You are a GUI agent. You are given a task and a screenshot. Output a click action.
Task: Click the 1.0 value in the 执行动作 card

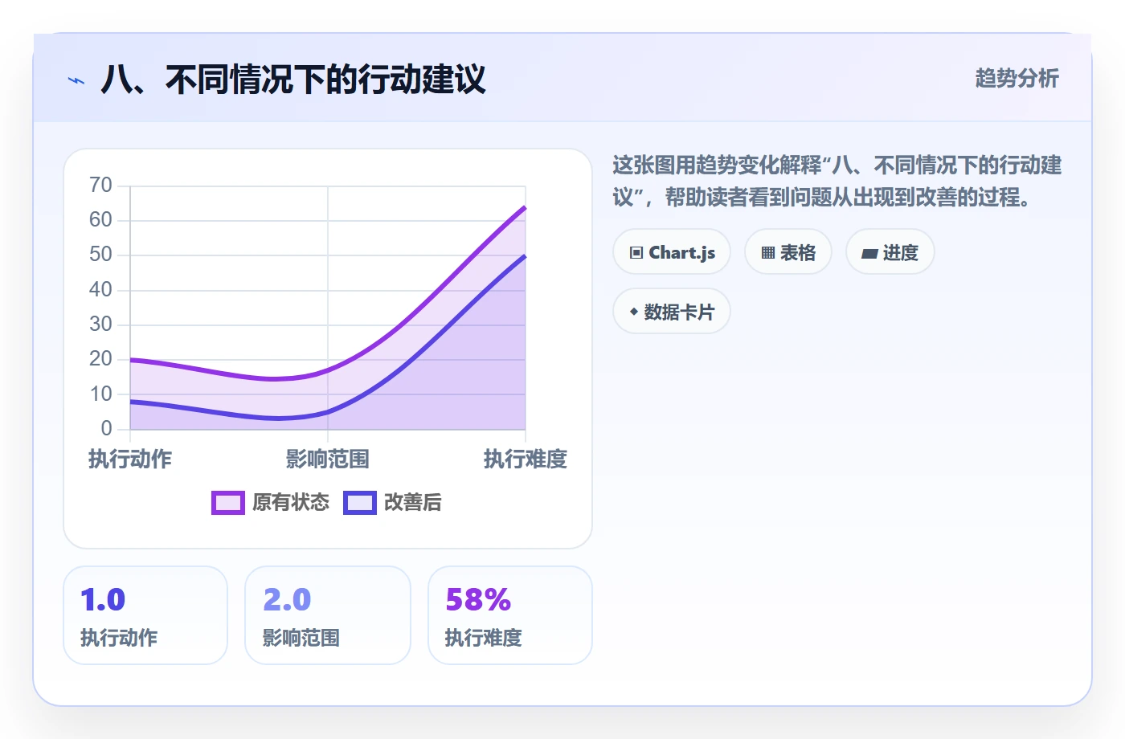(x=103, y=600)
